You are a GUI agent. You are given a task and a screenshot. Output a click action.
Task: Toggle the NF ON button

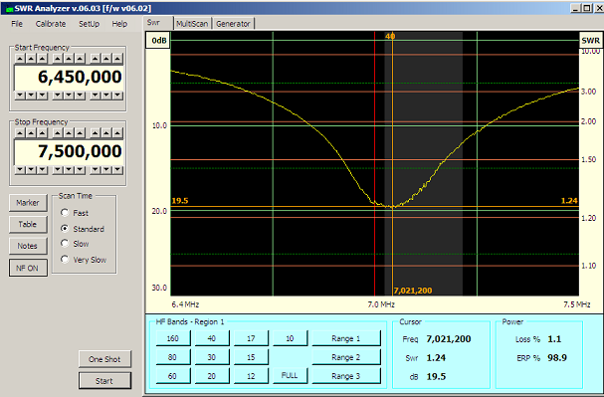pos(28,268)
